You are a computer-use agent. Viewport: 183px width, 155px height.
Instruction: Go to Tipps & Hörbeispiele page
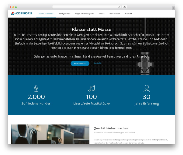[85, 14]
